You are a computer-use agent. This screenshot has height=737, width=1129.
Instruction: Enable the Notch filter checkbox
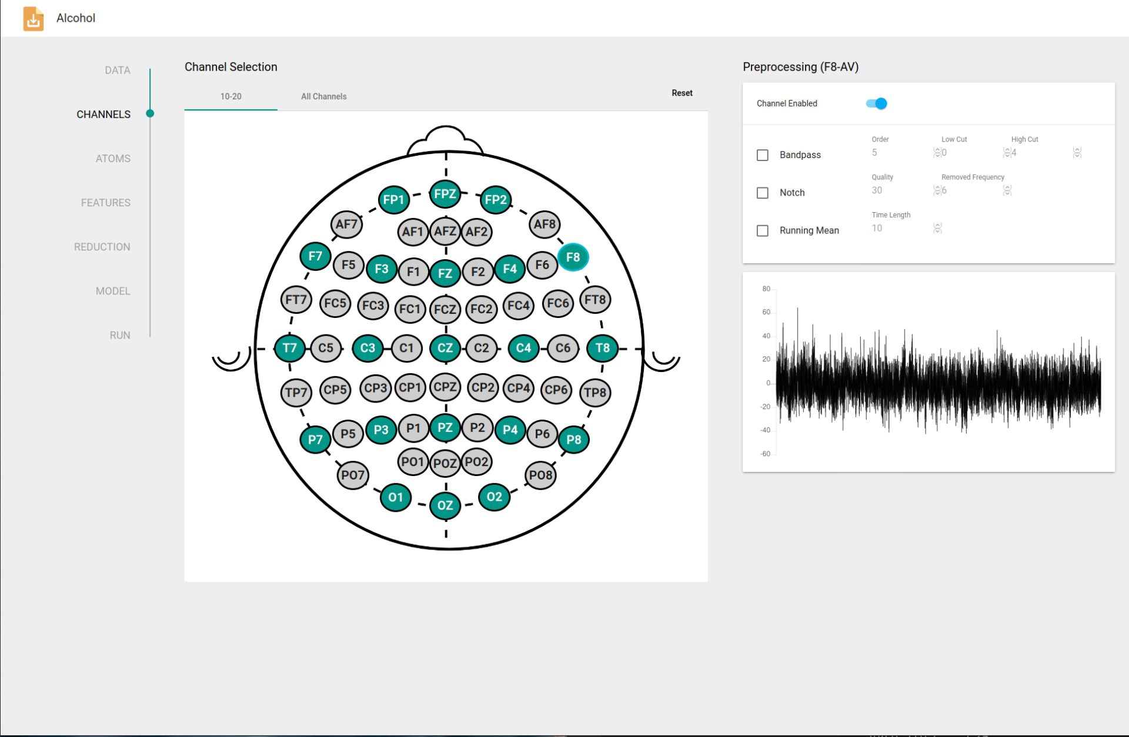[x=763, y=192]
